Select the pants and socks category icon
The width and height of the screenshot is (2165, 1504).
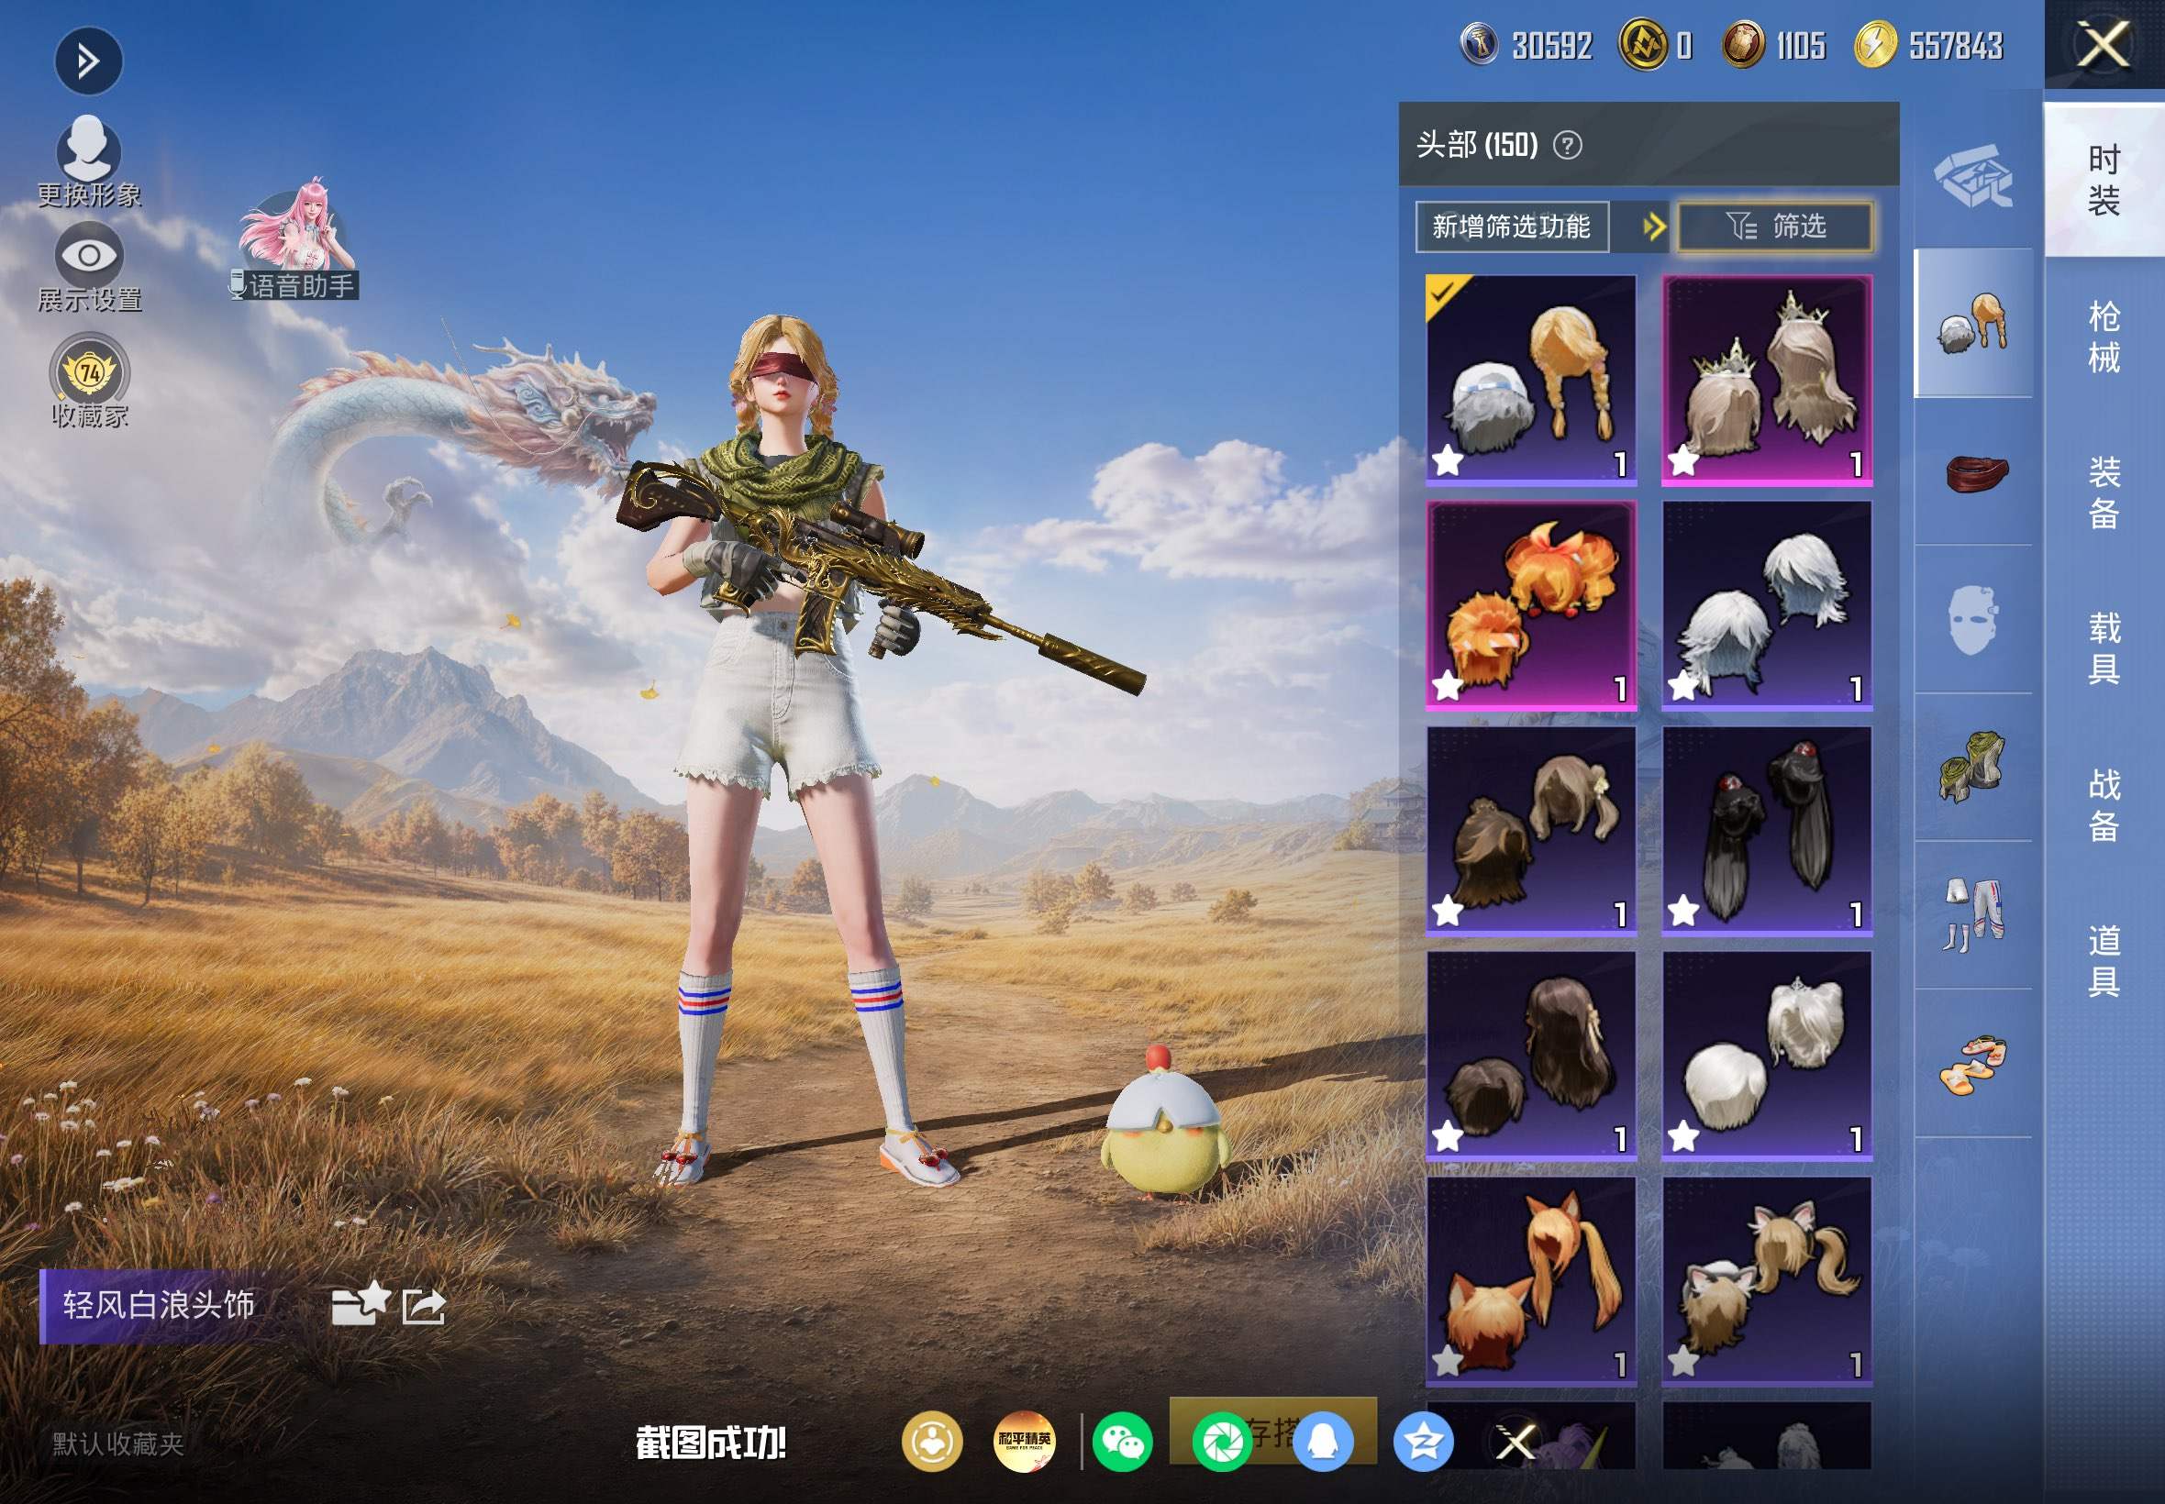pyautogui.click(x=1973, y=915)
